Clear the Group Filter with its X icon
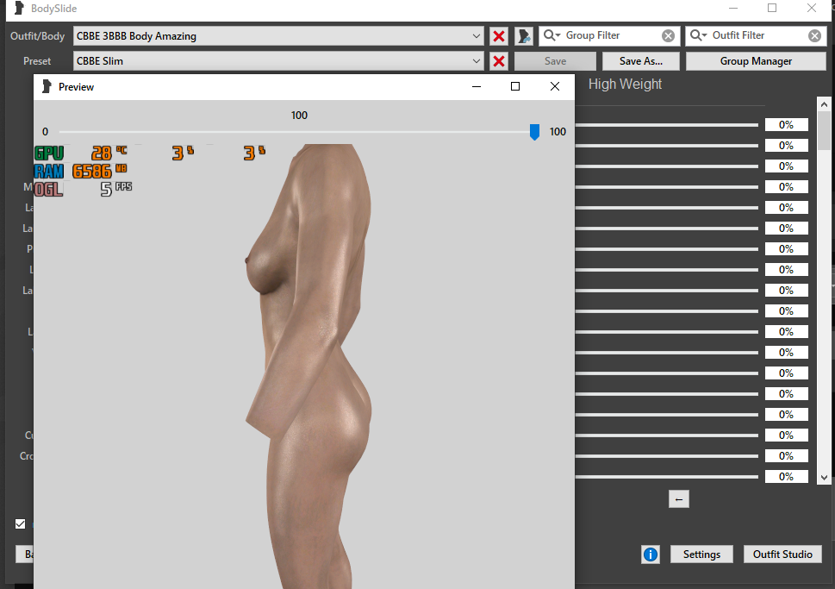 pos(669,35)
